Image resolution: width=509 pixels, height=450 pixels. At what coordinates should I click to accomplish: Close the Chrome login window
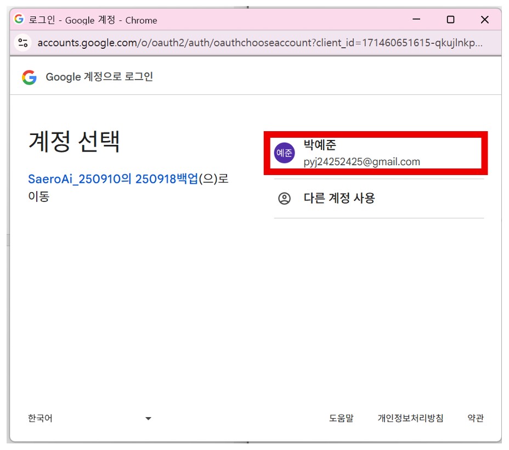484,19
